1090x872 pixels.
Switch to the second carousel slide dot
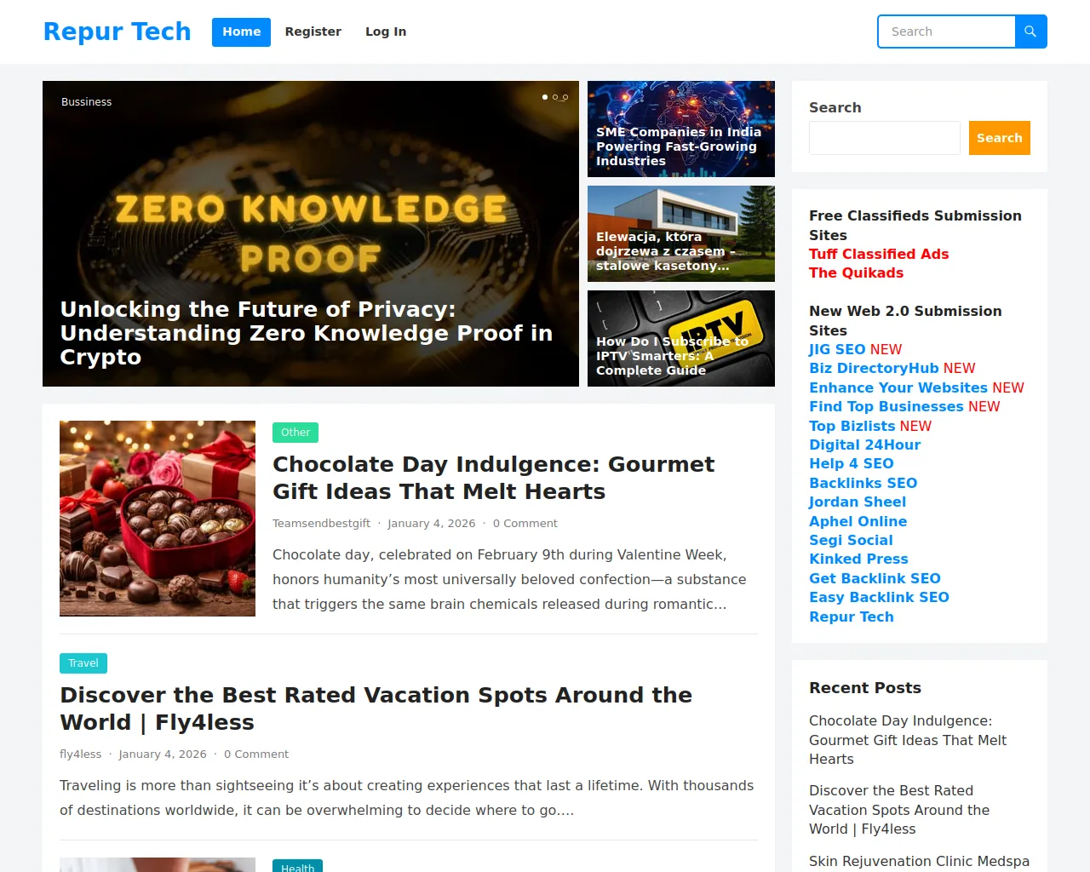(x=555, y=97)
